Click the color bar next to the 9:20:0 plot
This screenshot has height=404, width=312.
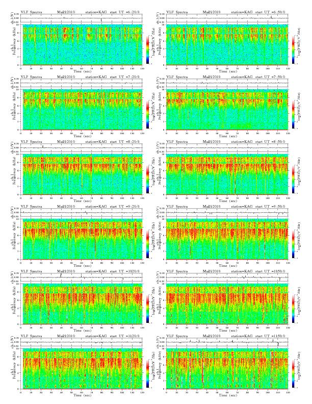(147, 244)
